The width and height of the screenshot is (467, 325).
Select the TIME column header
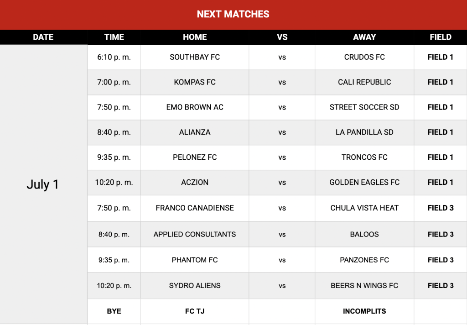pos(114,37)
